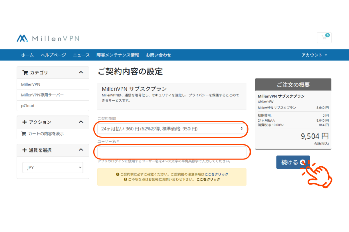This screenshot has width=349, height=232.
Task: Click ここをクリック link for 注意事項
Action: (x=216, y=174)
